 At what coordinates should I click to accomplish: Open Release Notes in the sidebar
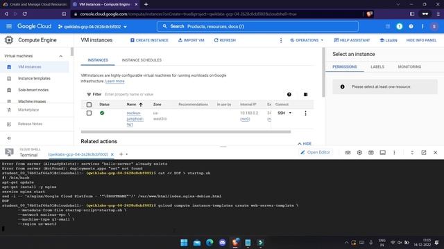(x=30, y=124)
